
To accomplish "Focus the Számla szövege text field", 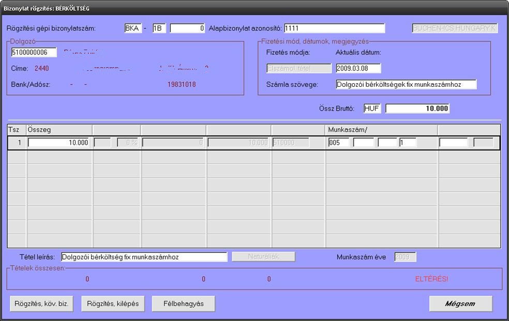I will point(406,84).
